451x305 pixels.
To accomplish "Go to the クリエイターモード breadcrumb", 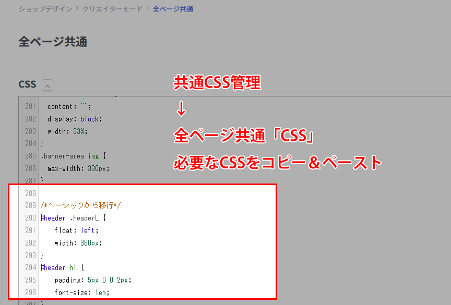I will [112, 9].
